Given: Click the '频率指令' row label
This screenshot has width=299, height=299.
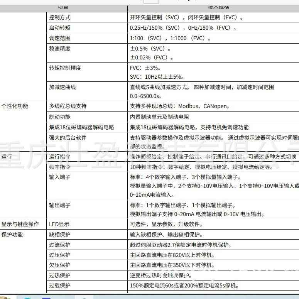Looking at the screenshot, I should click(60, 167).
